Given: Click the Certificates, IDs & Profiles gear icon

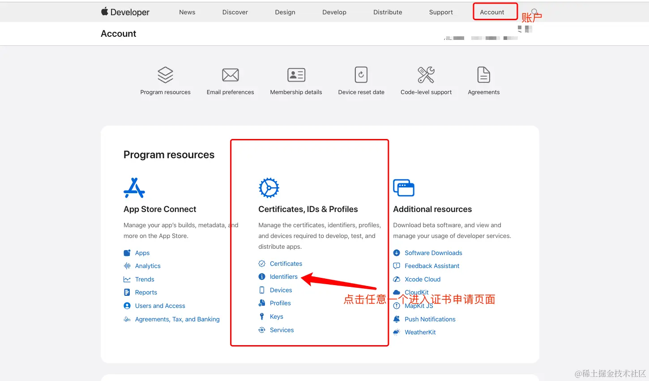Looking at the screenshot, I should click(x=269, y=188).
